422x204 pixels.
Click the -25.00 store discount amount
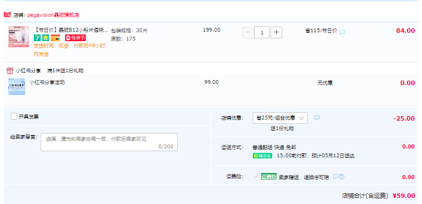tap(404, 118)
